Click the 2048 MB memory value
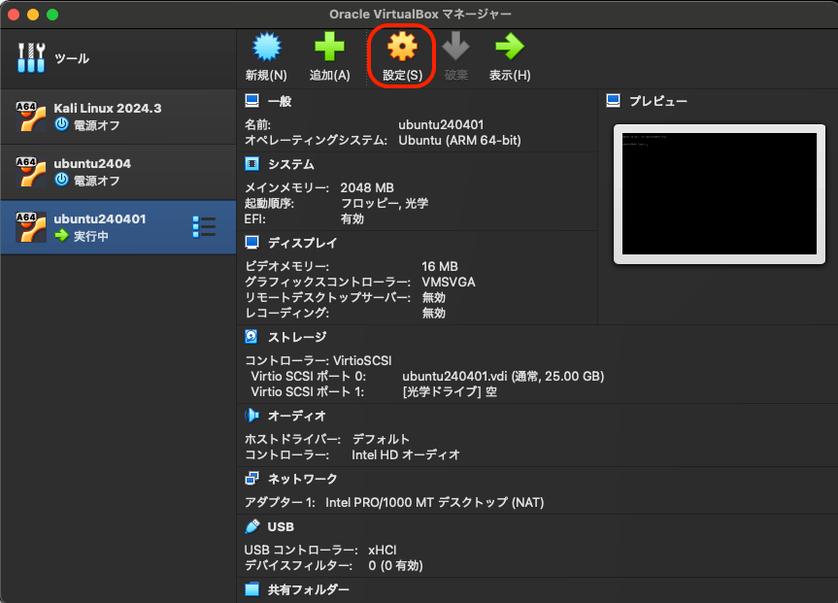The width and height of the screenshot is (838, 603). pyautogui.click(x=367, y=187)
